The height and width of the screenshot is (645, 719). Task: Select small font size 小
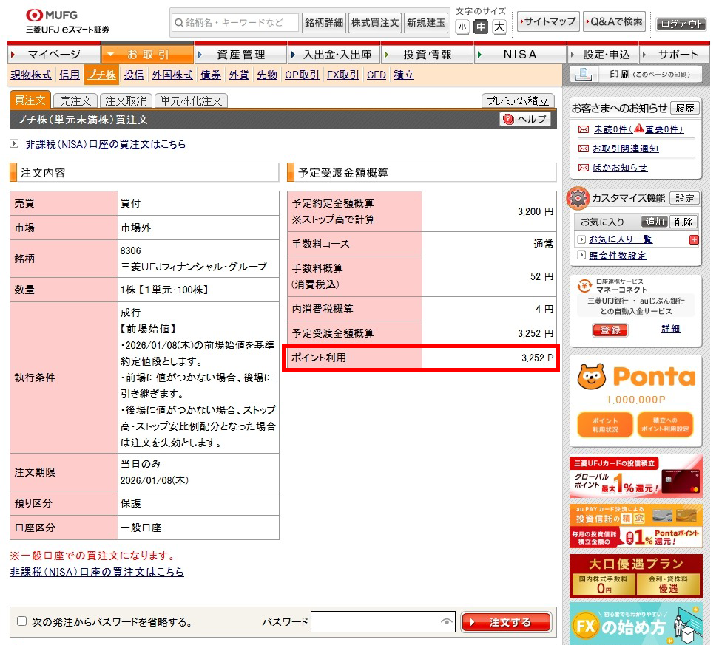(462, 27)
